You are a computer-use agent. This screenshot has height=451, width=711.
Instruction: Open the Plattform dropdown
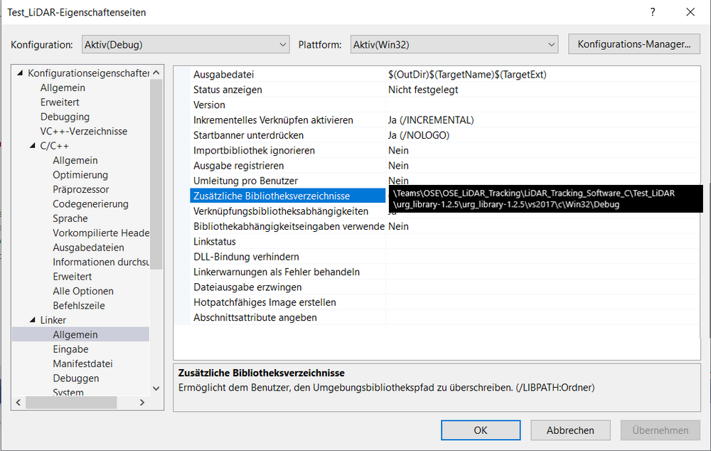tap(454, 44)
